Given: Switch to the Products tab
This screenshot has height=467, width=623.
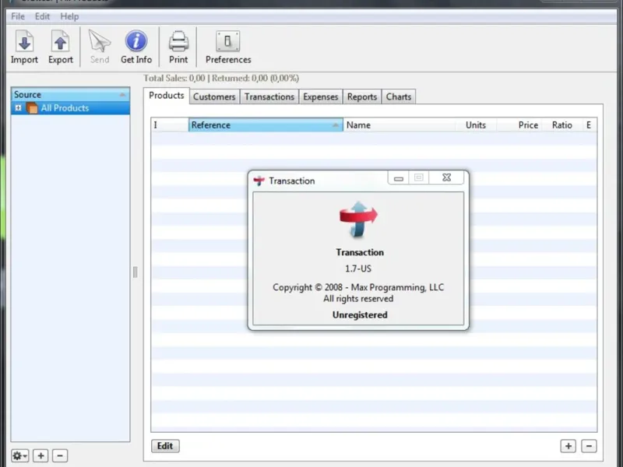Looking at the screenshot, I should [x=167, y=96].
